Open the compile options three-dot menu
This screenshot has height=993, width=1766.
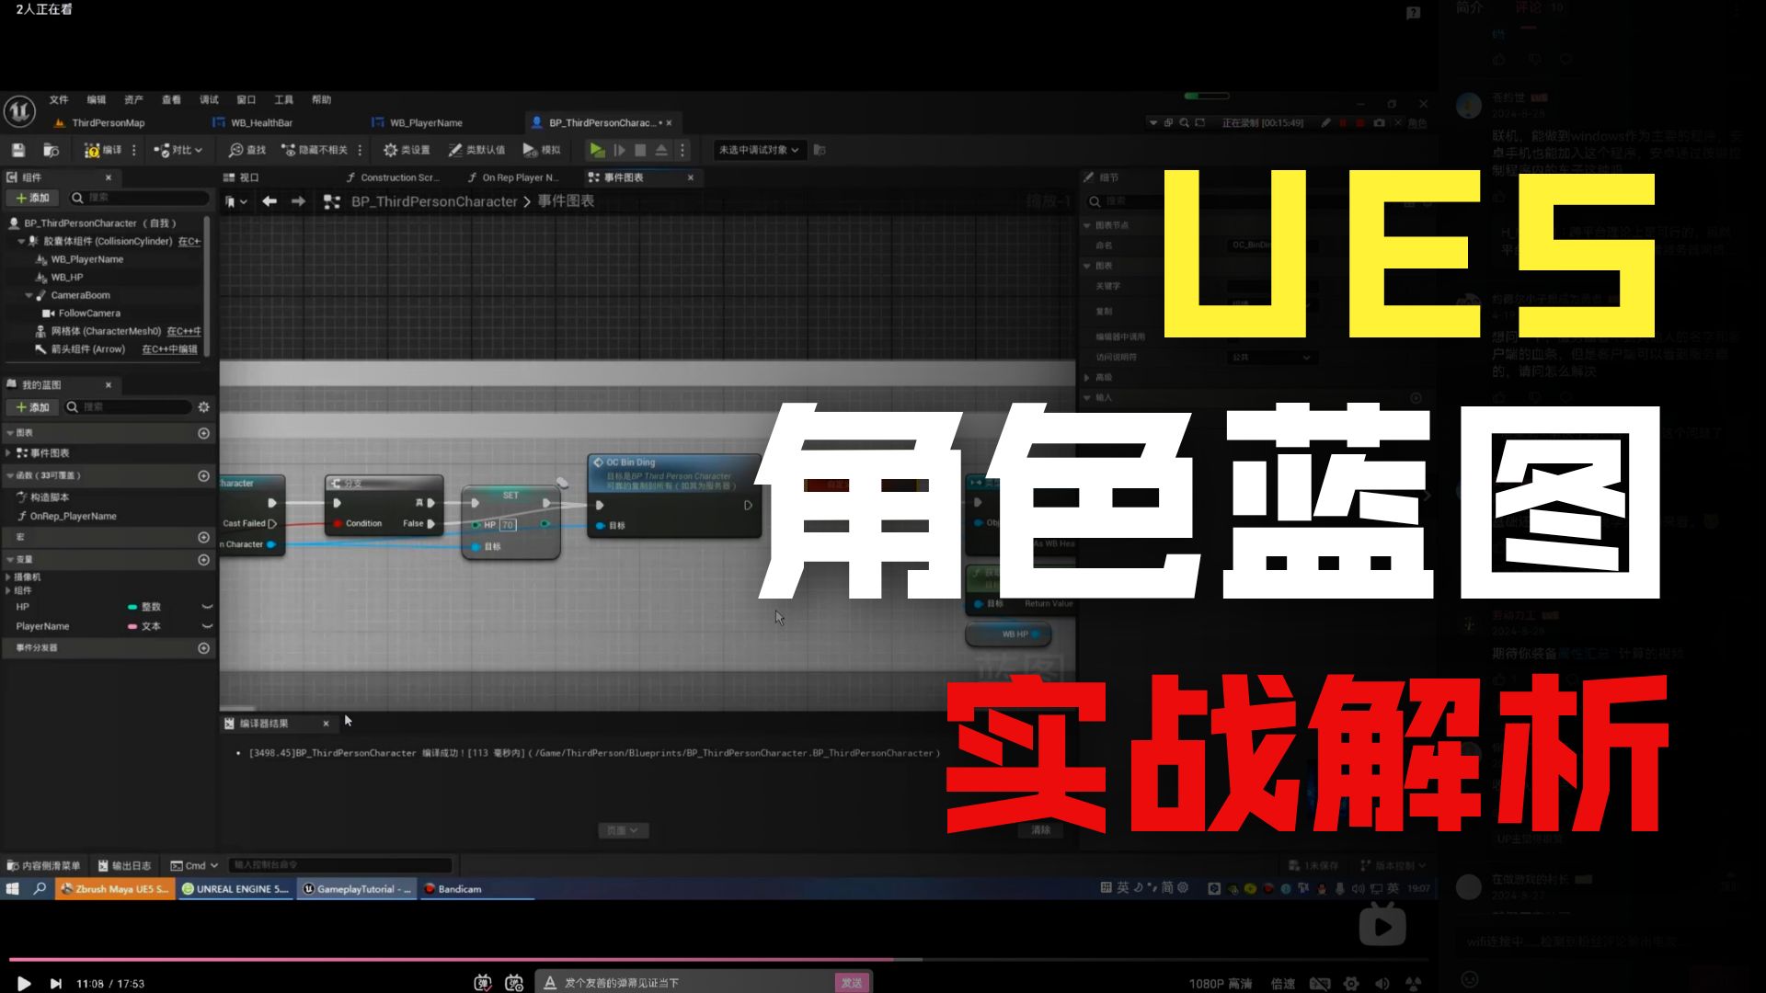134,150
